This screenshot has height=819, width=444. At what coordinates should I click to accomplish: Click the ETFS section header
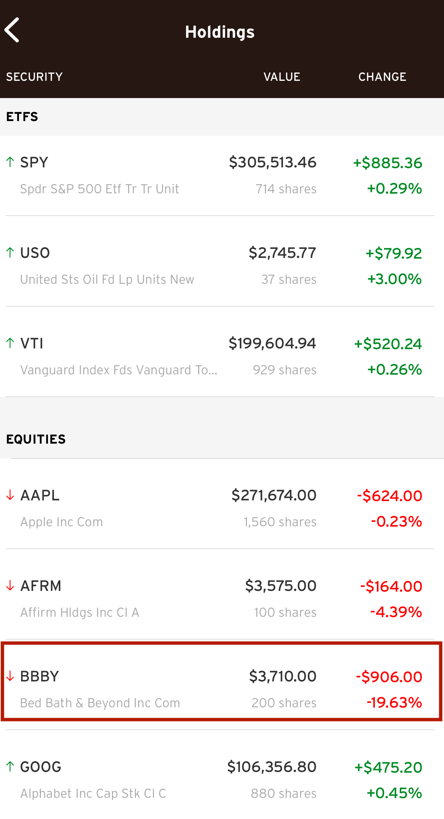[22, 117]
